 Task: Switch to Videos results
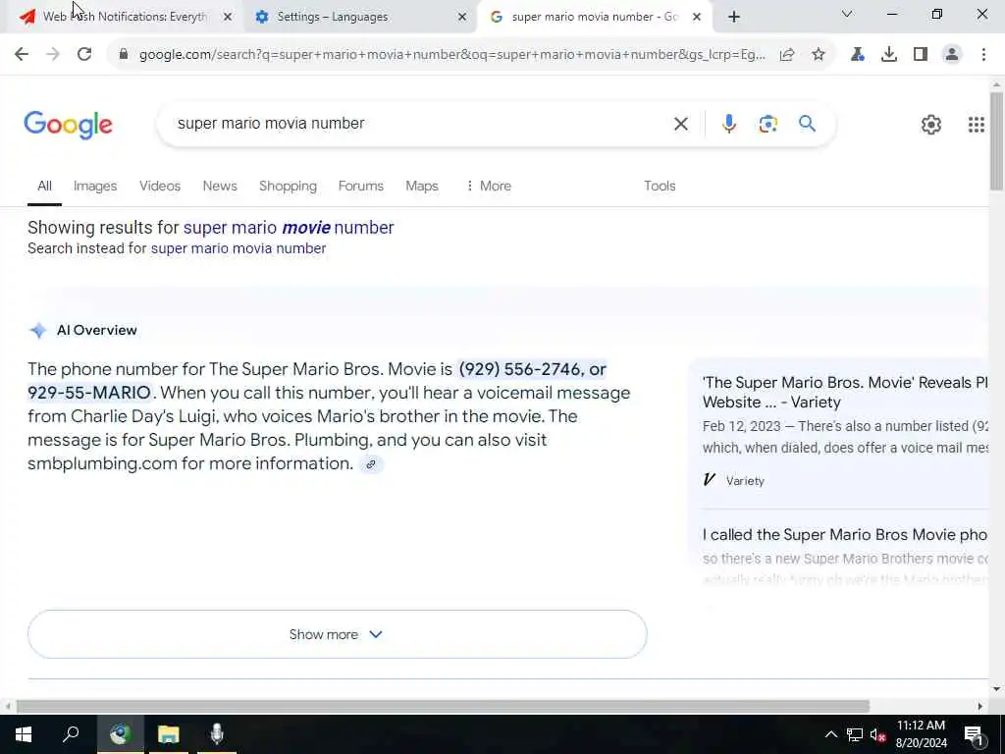pyautogui.click(x=160, y=186)
